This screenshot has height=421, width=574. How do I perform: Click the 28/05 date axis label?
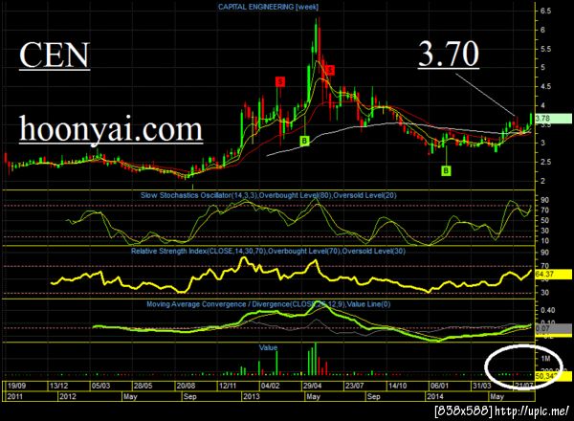pyautogui.click(x=143, y=386)
